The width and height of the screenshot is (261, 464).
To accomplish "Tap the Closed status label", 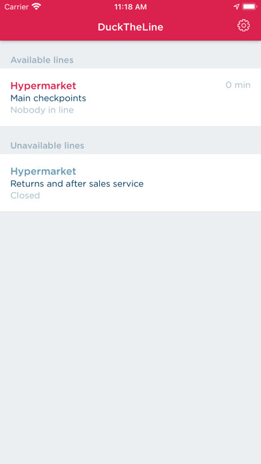I will [x=25, y=195].
